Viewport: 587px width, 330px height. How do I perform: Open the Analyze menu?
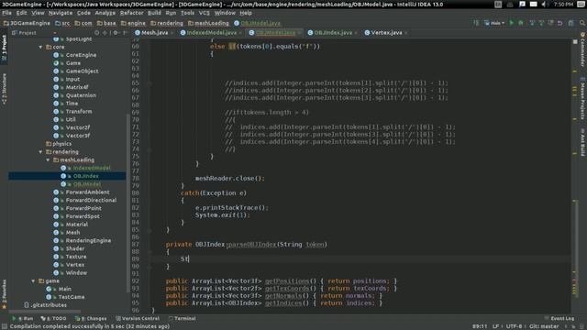(105, 13)
